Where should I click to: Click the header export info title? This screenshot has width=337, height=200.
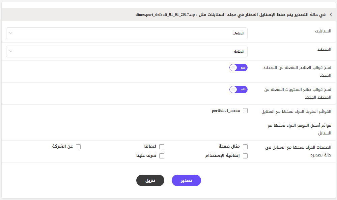click(231, 15)
